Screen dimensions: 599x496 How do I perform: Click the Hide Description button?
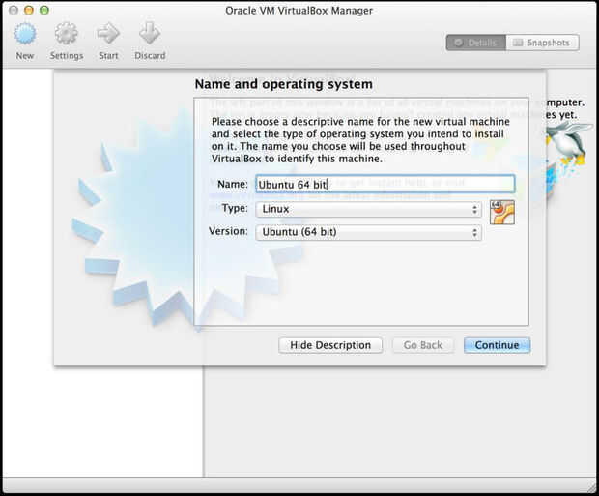click(330, 345)
